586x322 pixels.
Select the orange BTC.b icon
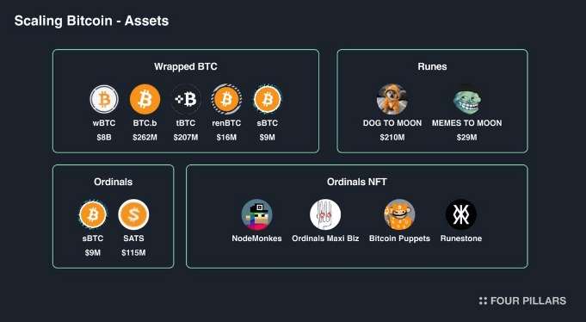[x=145, y=99]
